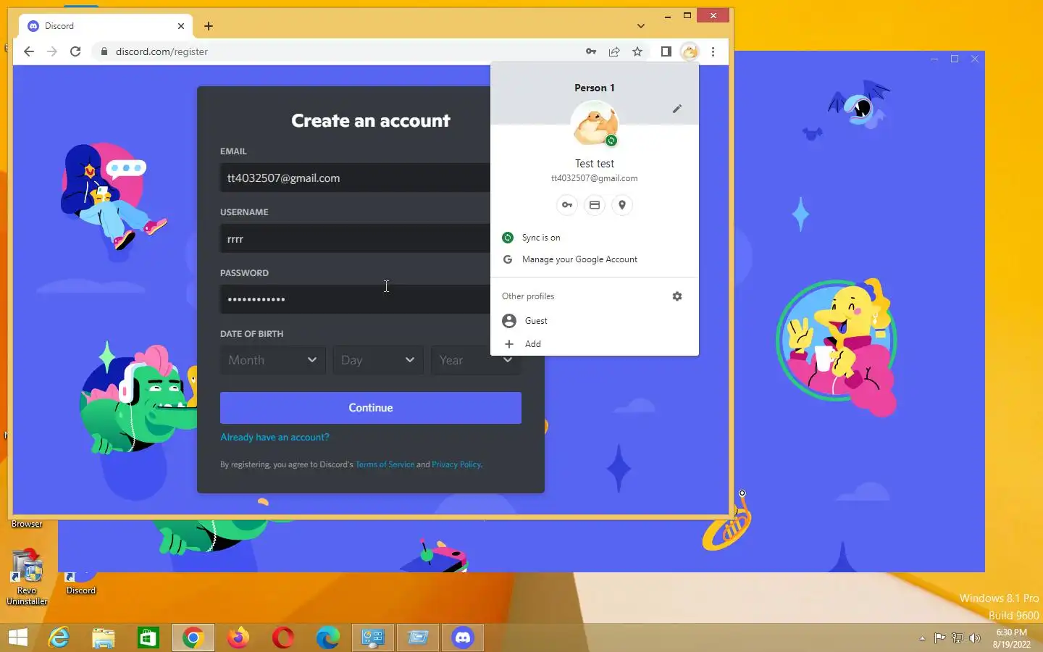
Task: Open the Windows Store taskbar icon
Action: [x=148, y=638]
